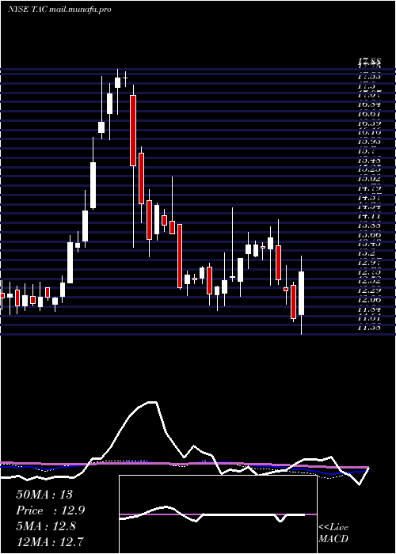Click the 12.29 price axis label
Image resolution: width=396 pixels, height=554 pixels.
pos(369,290)
